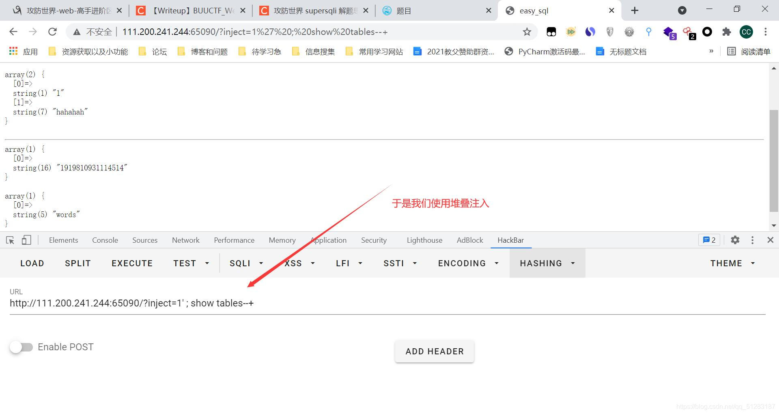Image resolution: width=779 pixels, height=414 pixels.
Task: Show hidden bookmarks overflow chevron
Action: 711,51
